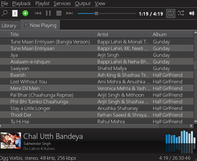Screen dimensions: 197x161
Task: Stop playback with the square button
Action: pos(59,13)
